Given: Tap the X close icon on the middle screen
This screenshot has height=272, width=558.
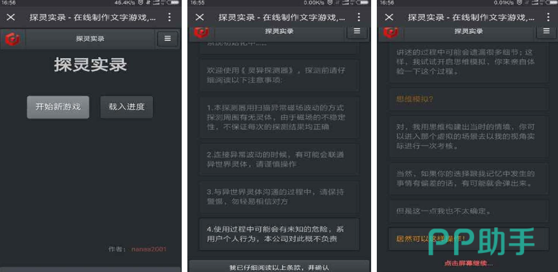Looking at the screenshot, I should pos(200,17).
